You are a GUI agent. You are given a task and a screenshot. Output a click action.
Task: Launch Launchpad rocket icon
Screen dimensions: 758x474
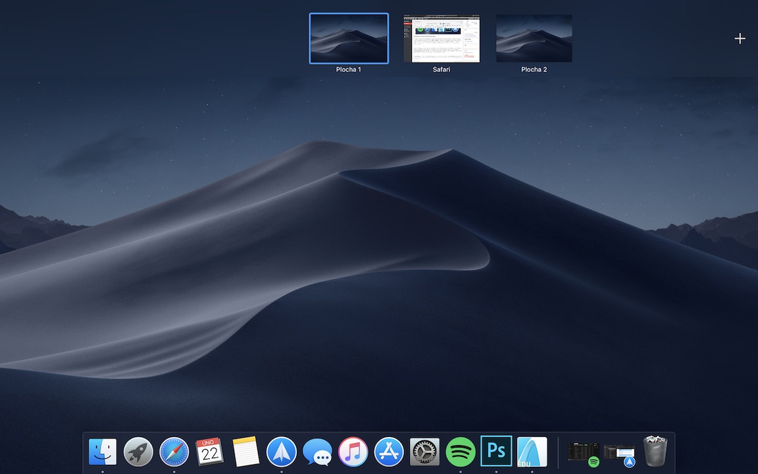click(x=138, y=452)
